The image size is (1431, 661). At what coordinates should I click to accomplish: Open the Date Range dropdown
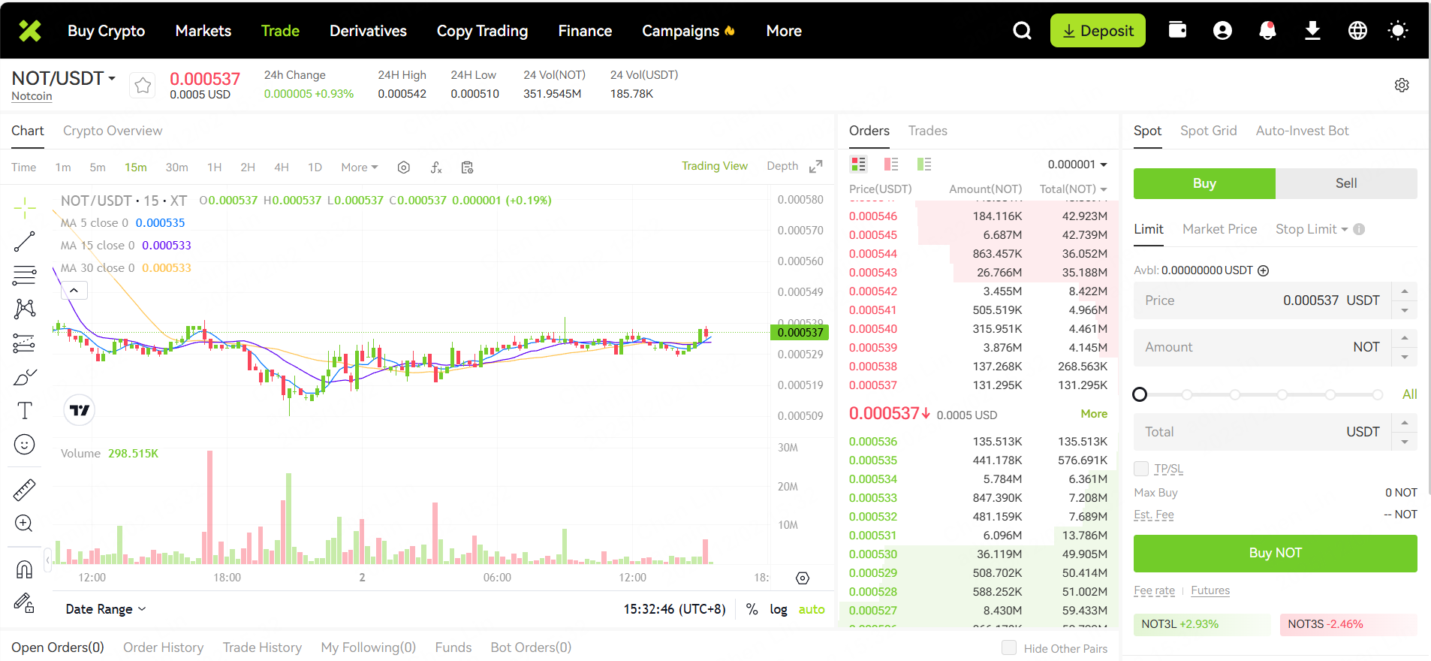(105, 609)
